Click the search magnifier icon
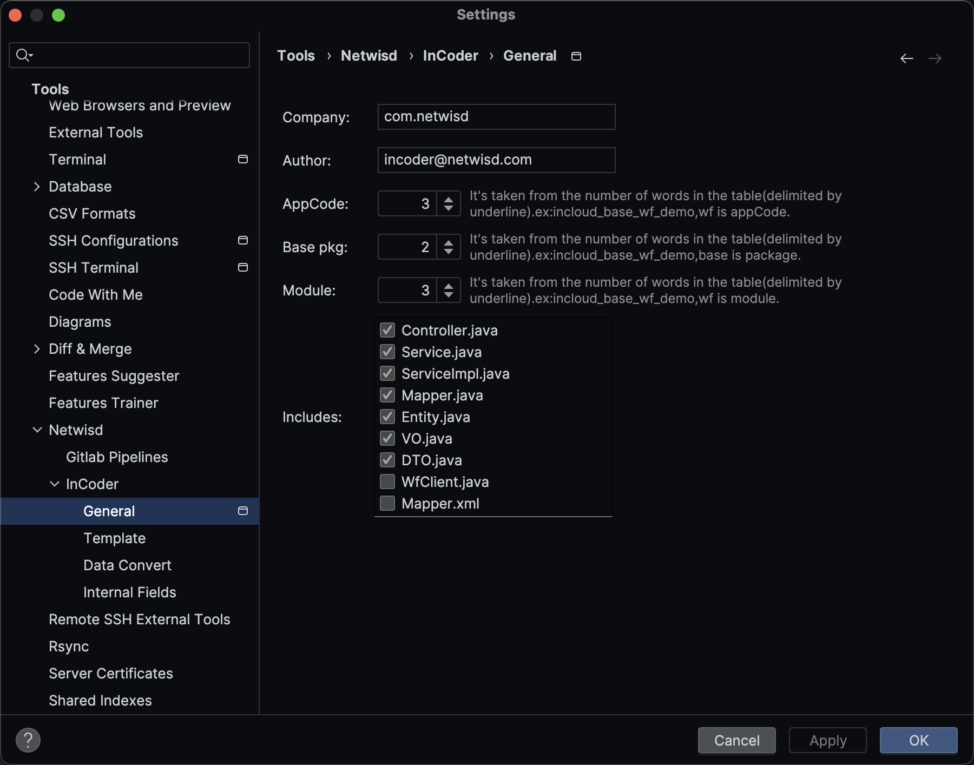The width and height of the screenshot is (974, 765). tap(23, 55)
